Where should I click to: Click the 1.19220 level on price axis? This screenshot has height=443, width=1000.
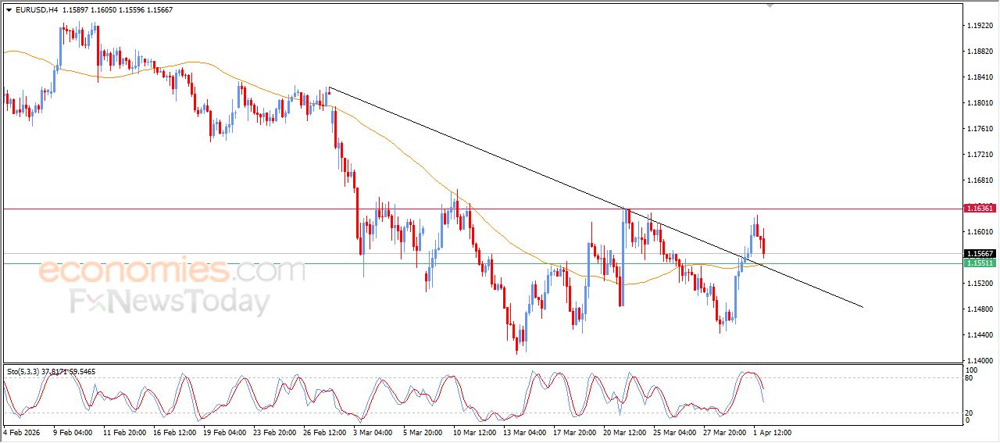(x=980, y=26)
